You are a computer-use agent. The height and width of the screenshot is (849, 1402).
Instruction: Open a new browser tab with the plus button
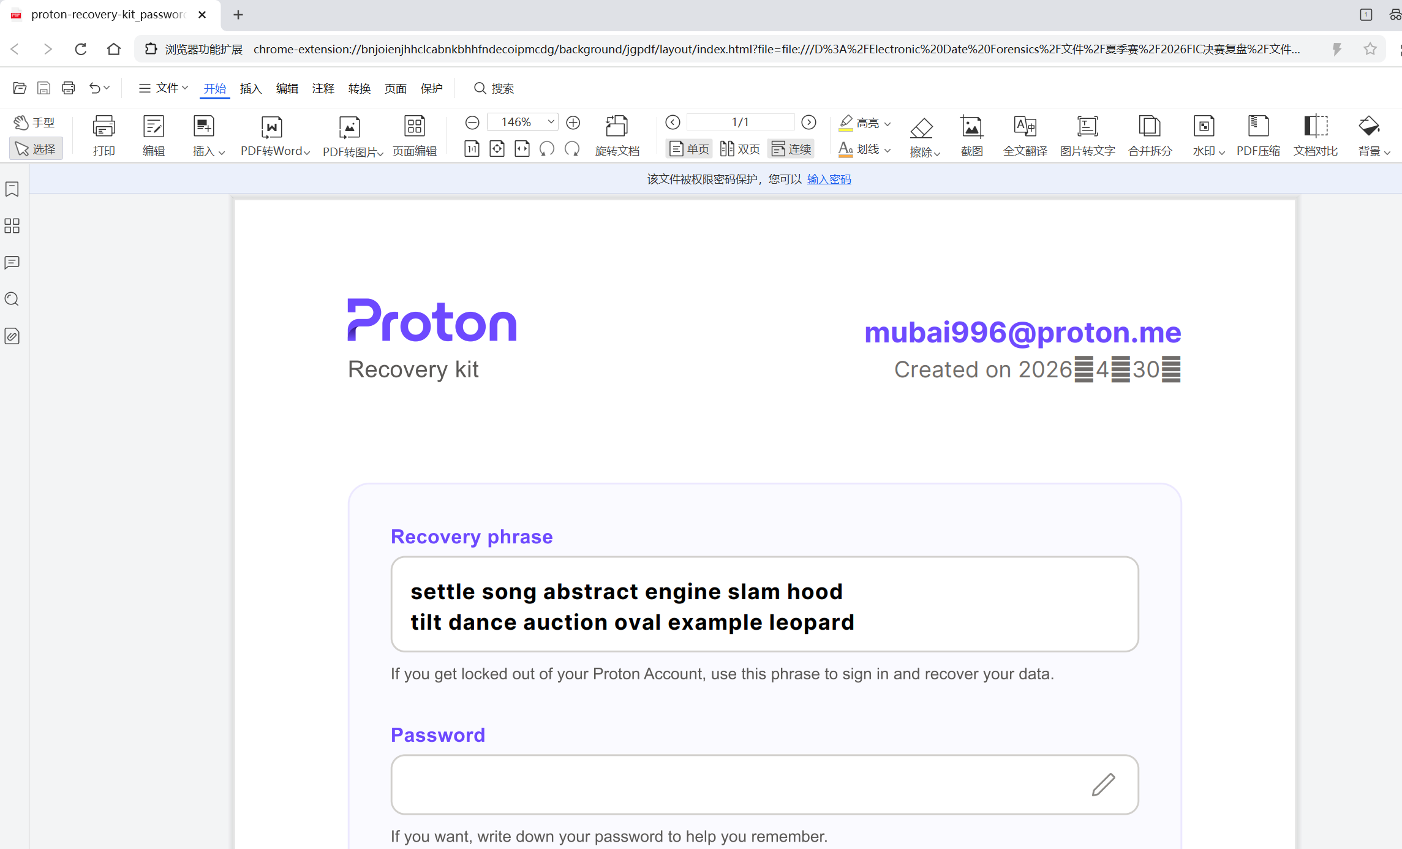(x=238, y=15)
